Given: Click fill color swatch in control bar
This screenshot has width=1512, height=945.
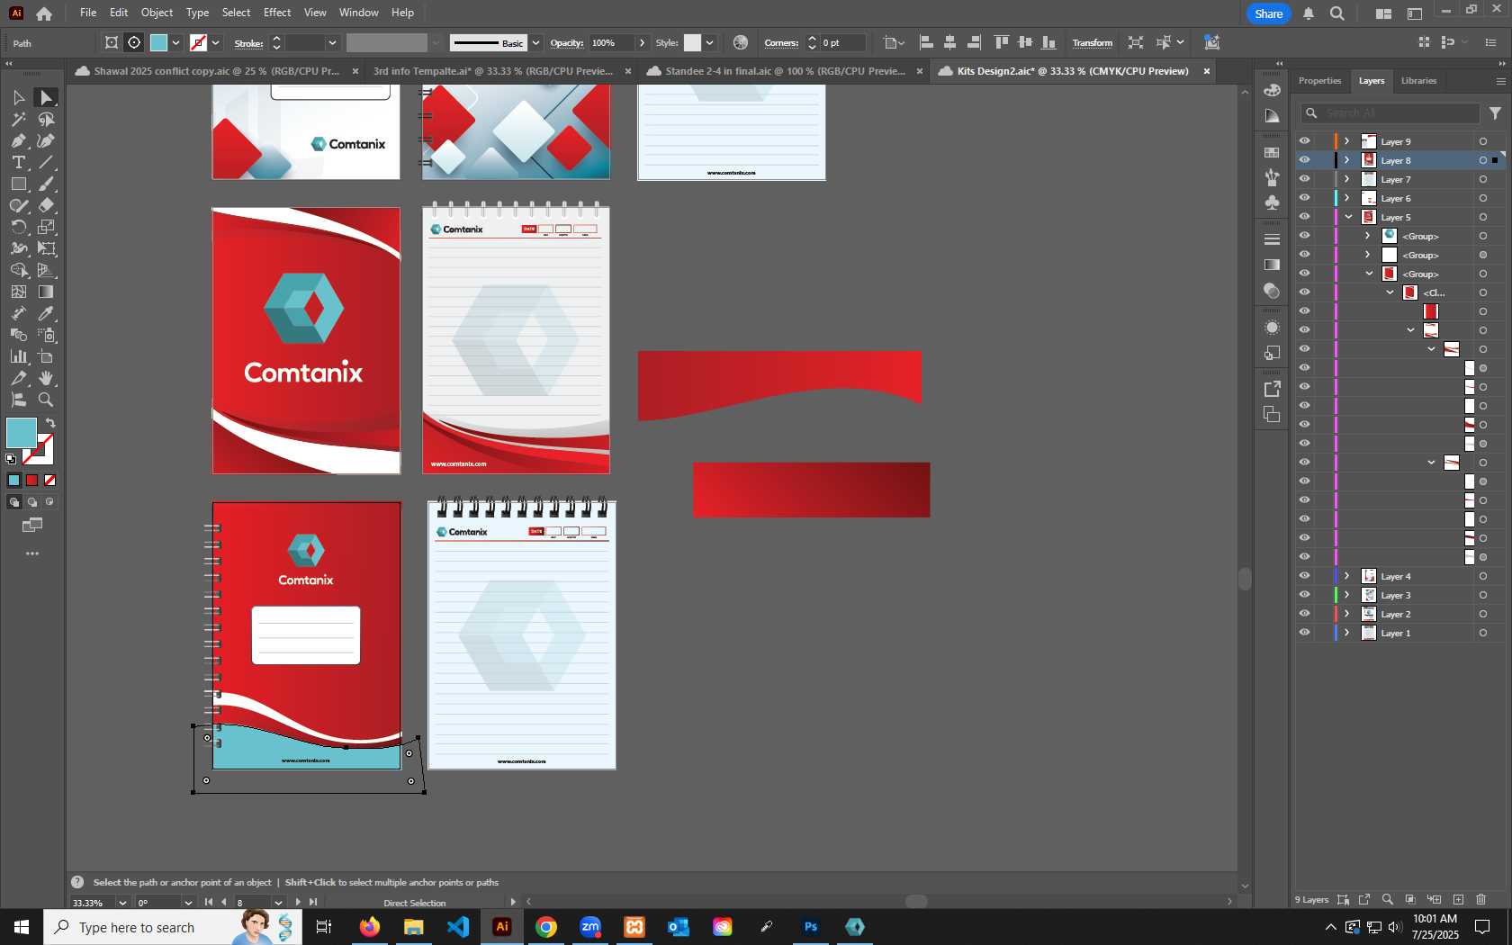Looking at the screenshot, I should [159, 42].
